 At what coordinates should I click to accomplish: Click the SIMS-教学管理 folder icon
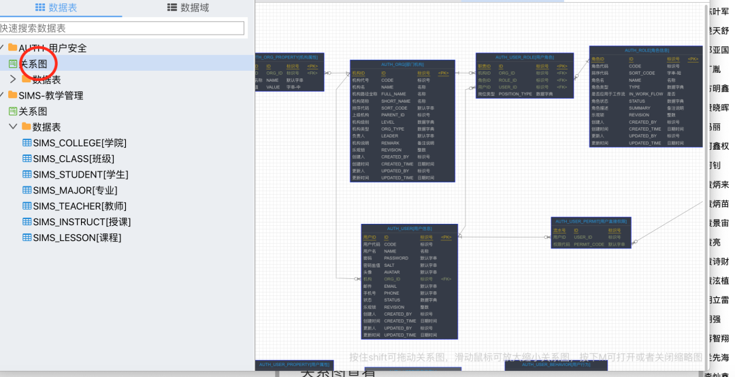13,95
